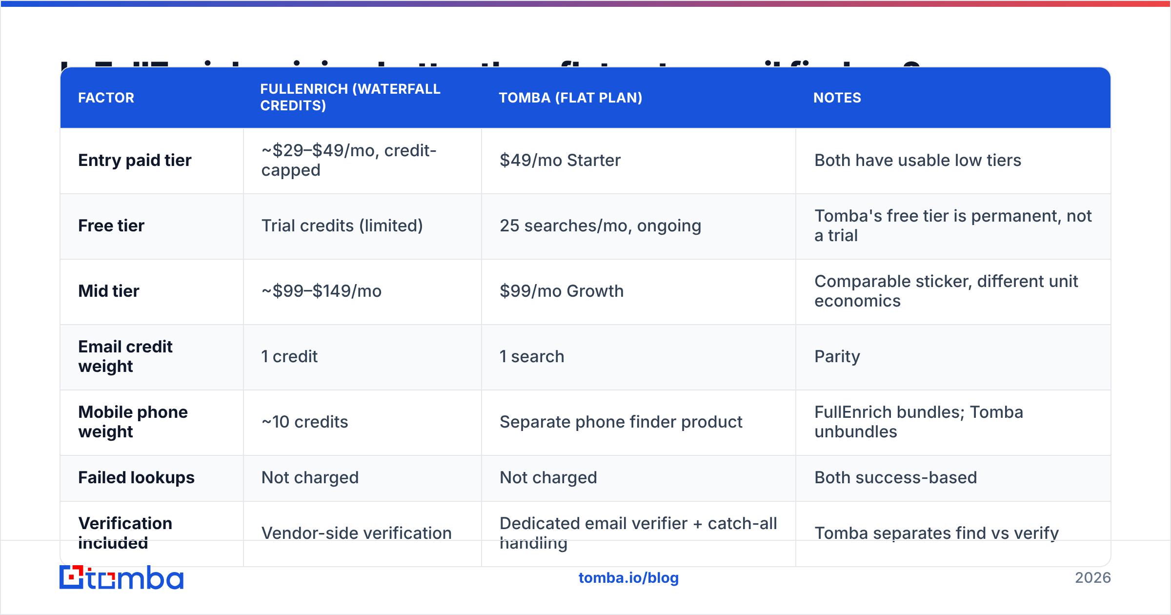Select the 'Entry paid tier' row label
The height and width of the screenshot is (615, 1171).
pyautogui.click(x=135, y=160)
